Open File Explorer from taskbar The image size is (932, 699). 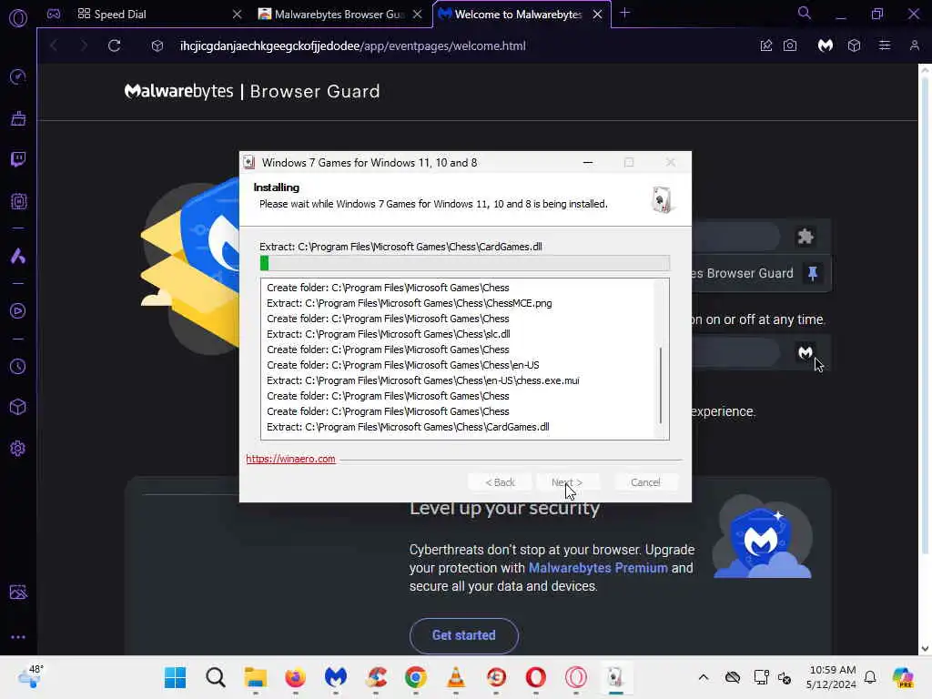coord(256,677)
